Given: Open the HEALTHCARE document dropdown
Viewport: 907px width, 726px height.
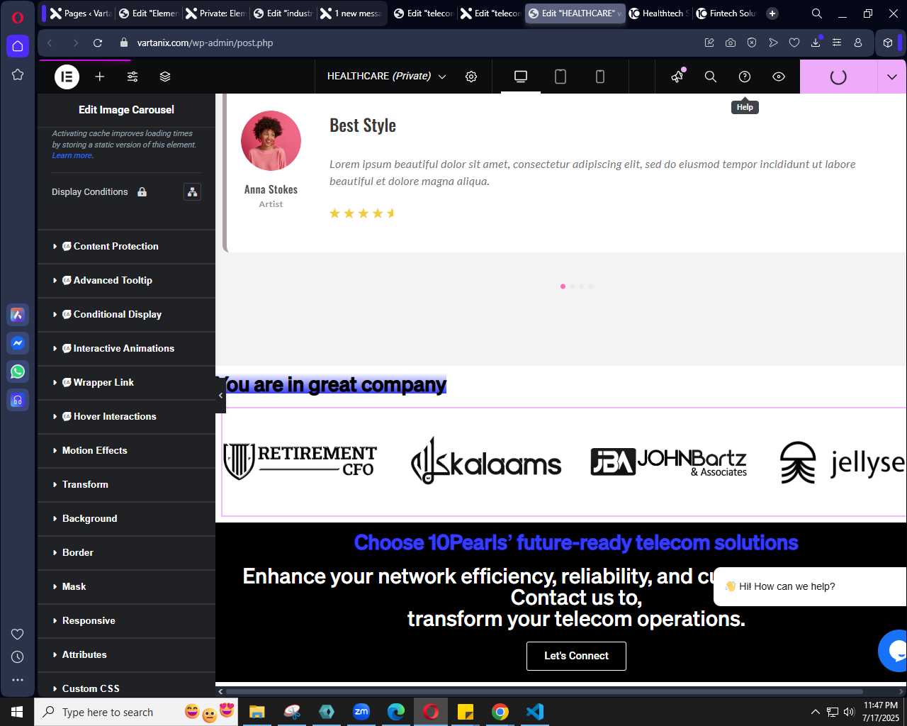Looking at the screenshot, I should coord(386,77).
